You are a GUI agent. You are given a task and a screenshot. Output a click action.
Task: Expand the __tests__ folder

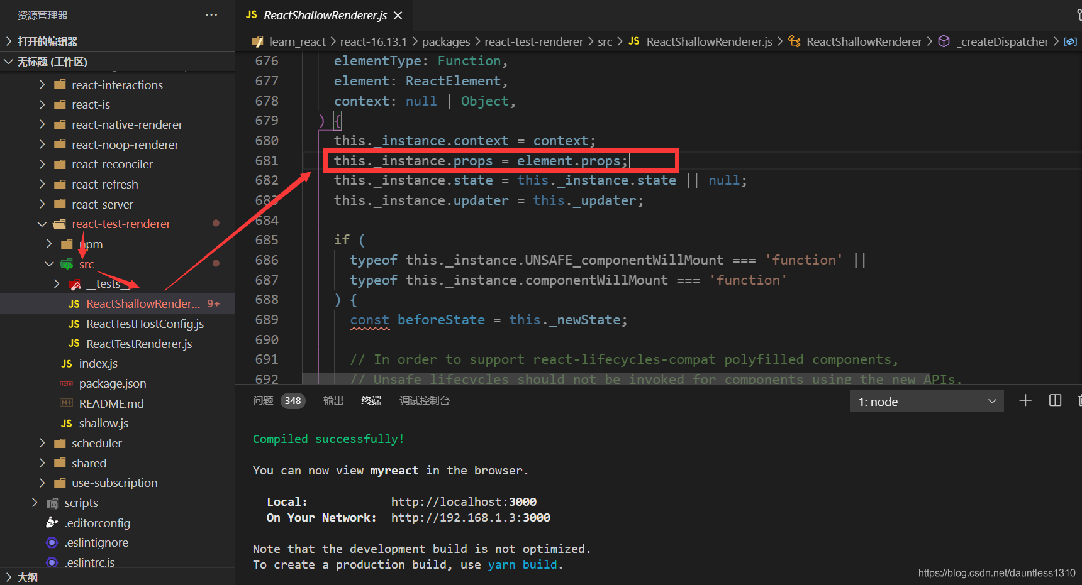click(x=118, y=284)
